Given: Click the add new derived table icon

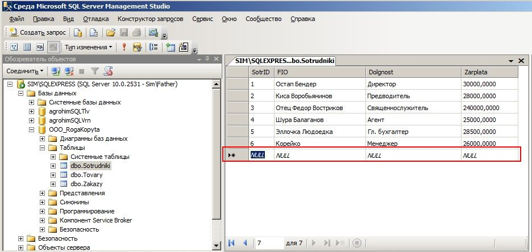Looking at the screenshot, I should [x=184, y=47].
